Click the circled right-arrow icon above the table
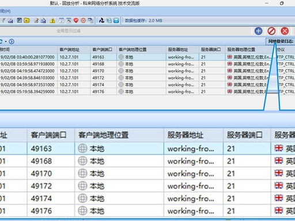The height and width of the screenshot is (221, 295). coord(12,41)
